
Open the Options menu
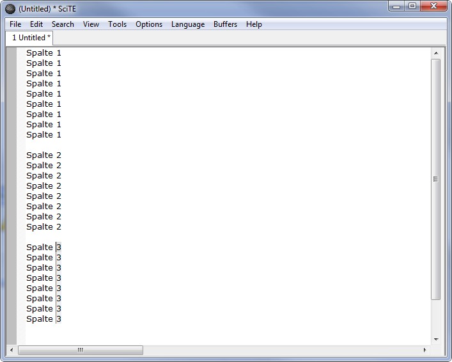pos(149,24)
